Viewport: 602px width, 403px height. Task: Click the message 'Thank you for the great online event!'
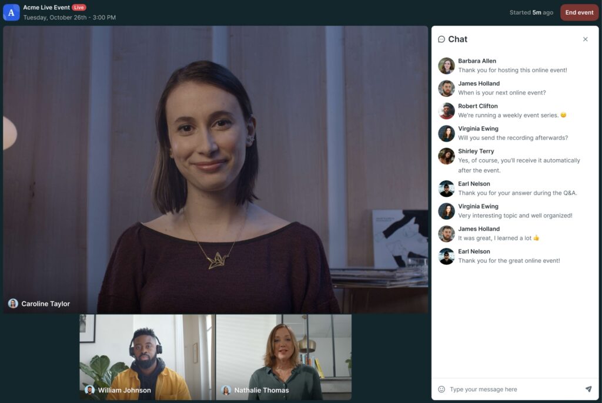tap(509, 261)
